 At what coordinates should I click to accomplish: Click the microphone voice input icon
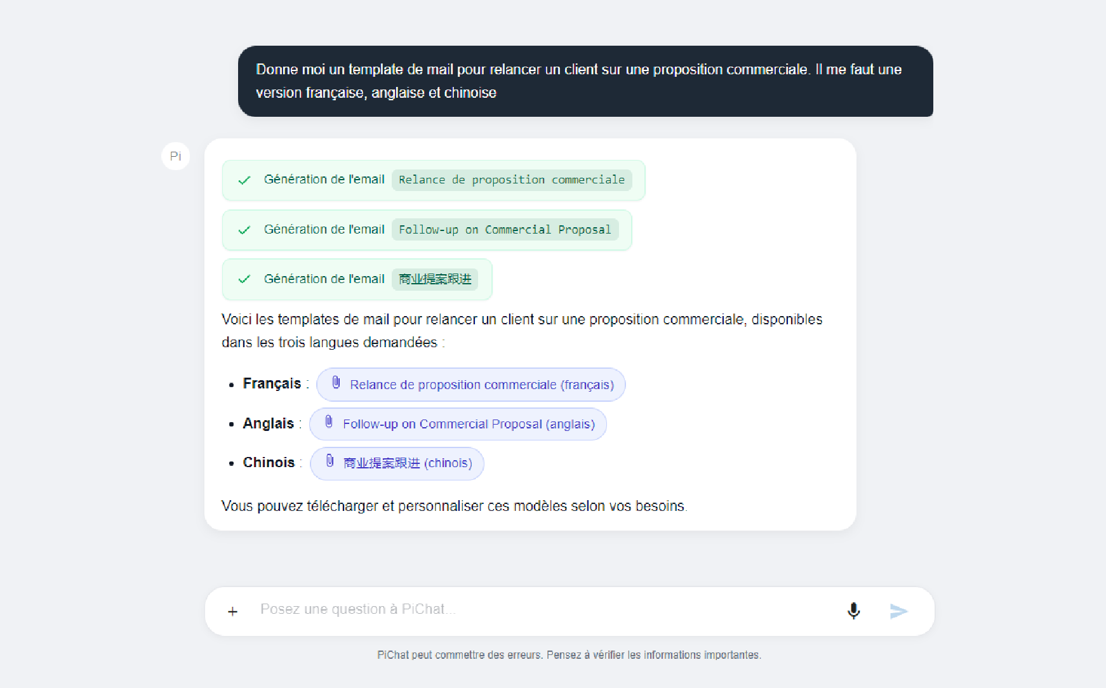[x=854, y=611]
